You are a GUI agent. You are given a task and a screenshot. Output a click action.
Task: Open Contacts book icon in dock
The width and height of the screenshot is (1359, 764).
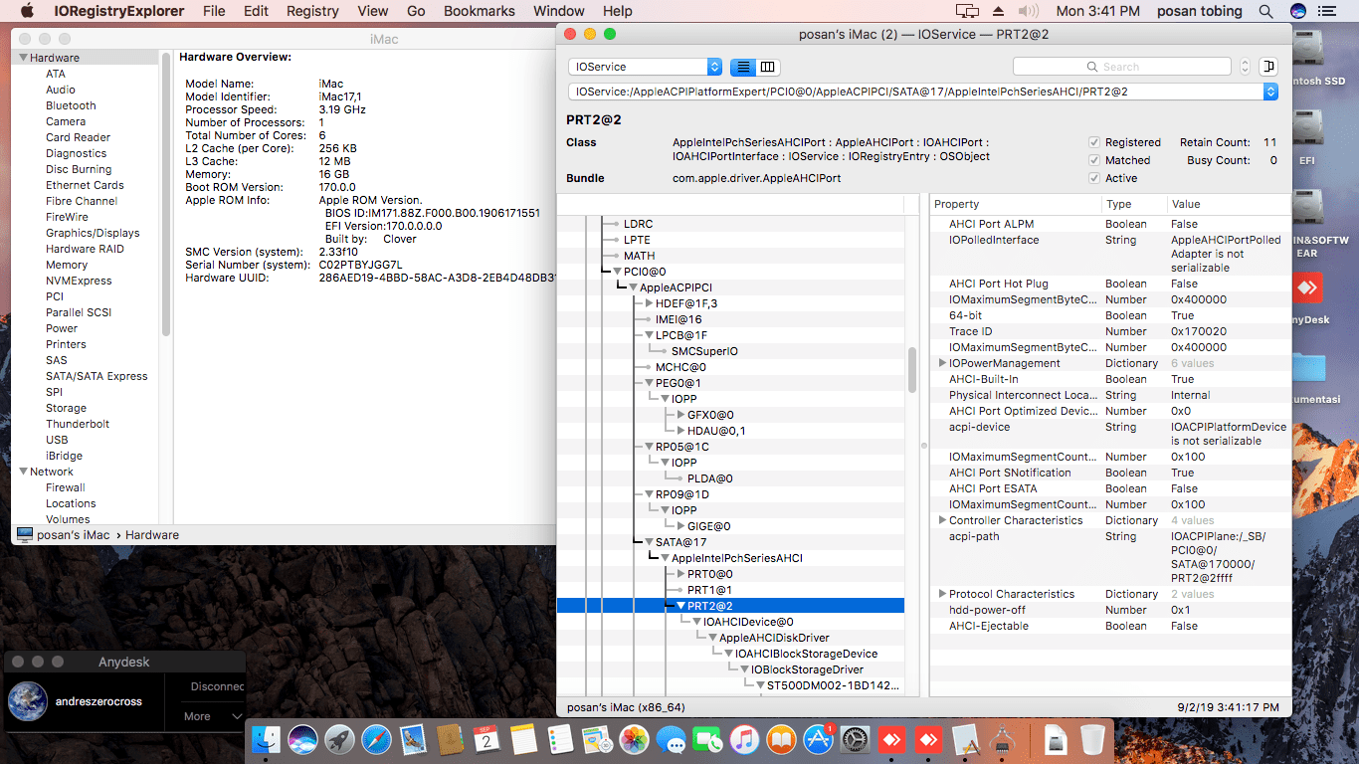(450, 740)
